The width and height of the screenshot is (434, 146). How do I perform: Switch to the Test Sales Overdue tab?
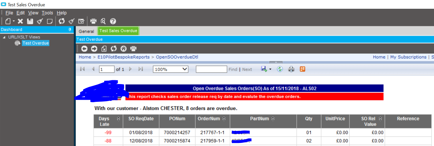tap(118, 31)
